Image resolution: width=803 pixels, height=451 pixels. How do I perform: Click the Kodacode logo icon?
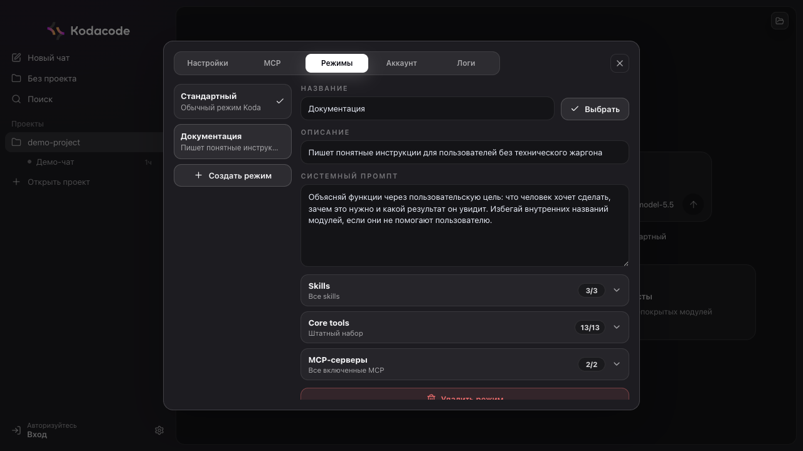56,31
